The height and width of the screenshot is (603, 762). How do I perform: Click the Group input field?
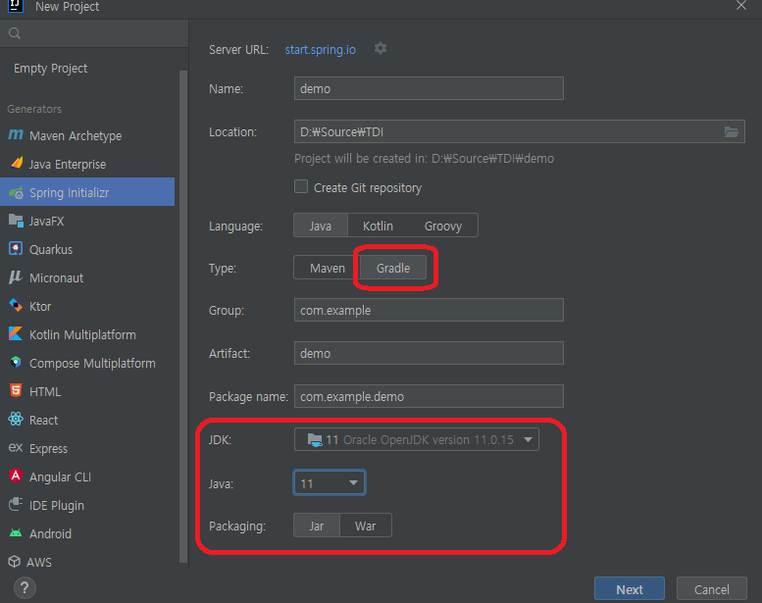(429, 310)
